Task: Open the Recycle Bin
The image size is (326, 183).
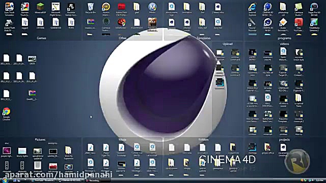Action: point(91,8)
